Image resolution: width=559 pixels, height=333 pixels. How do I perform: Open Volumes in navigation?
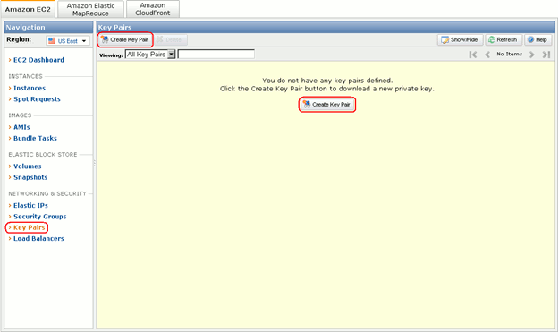pos(27,166)
